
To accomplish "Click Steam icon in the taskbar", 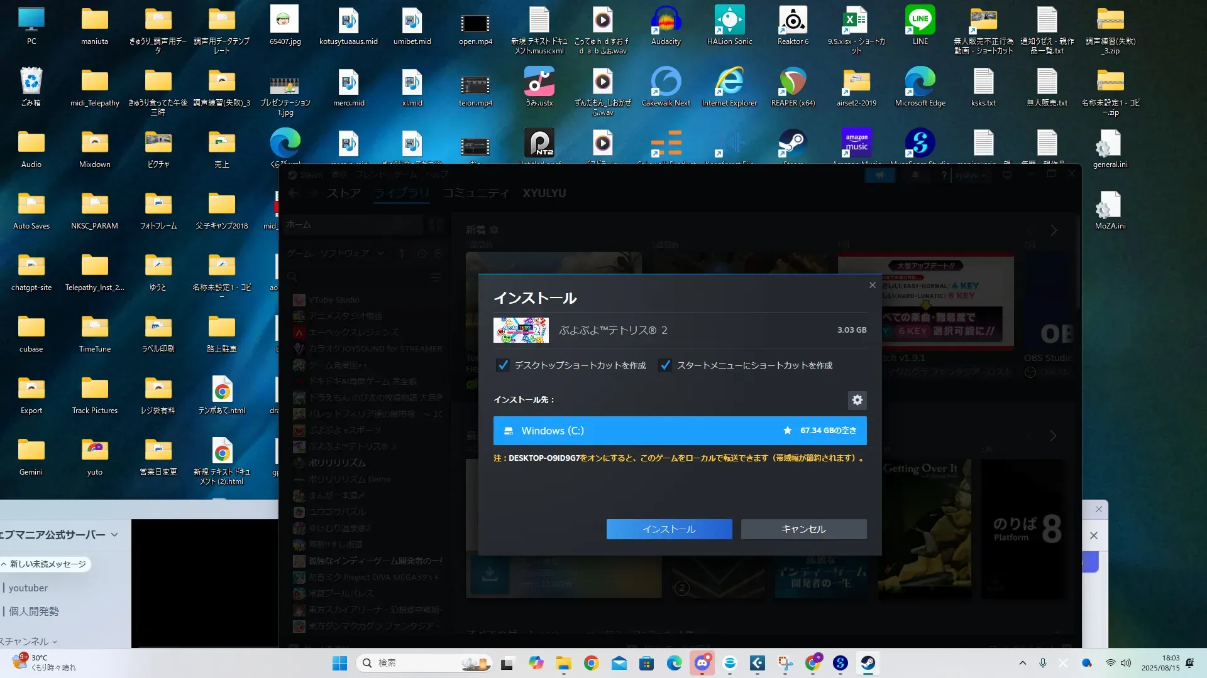I will 868,663.
